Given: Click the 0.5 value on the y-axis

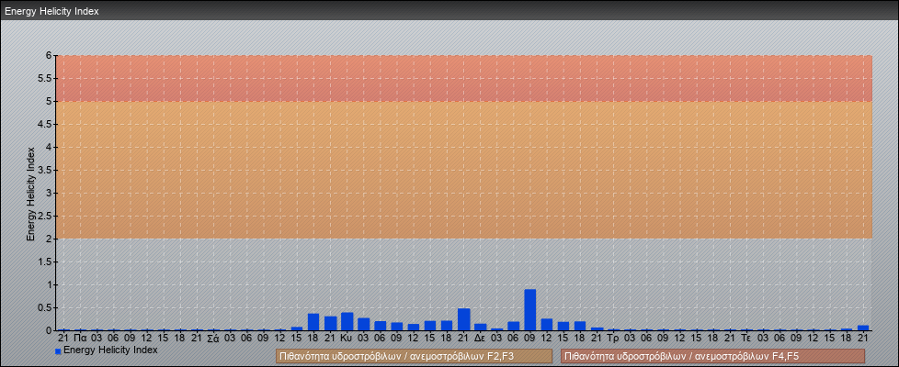Looking at the screenshot, I should point(45,308).
